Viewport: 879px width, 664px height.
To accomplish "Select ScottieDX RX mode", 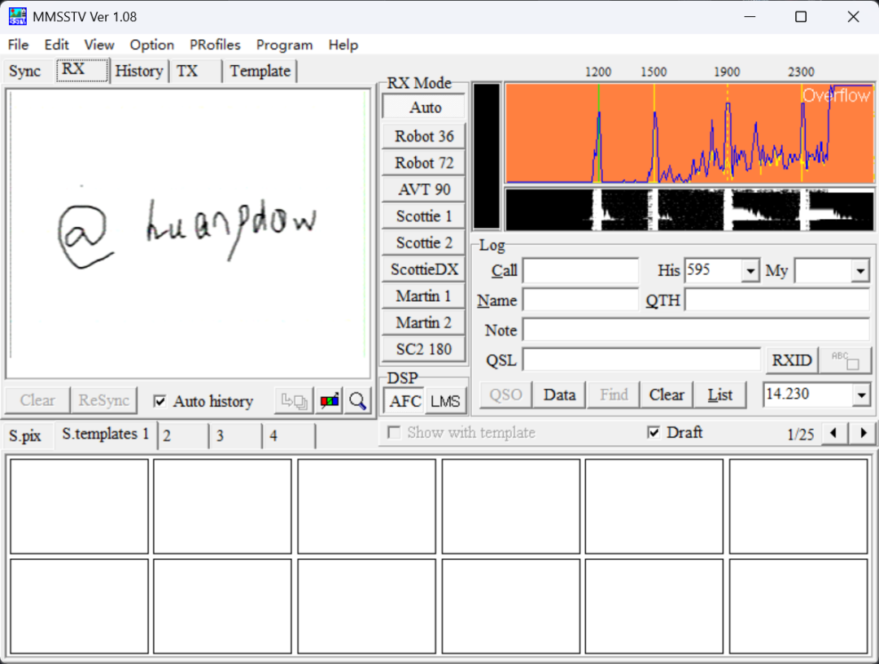I will point(424,269).
